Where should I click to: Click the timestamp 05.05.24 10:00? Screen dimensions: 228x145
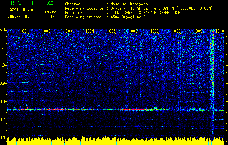[x=18, y=16]
